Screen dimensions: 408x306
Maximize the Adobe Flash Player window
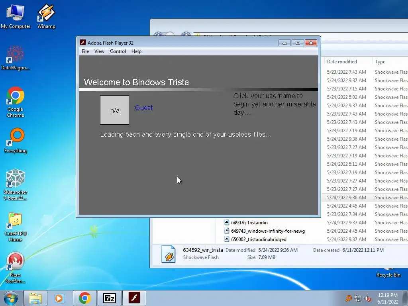click(x=298, y=43)
